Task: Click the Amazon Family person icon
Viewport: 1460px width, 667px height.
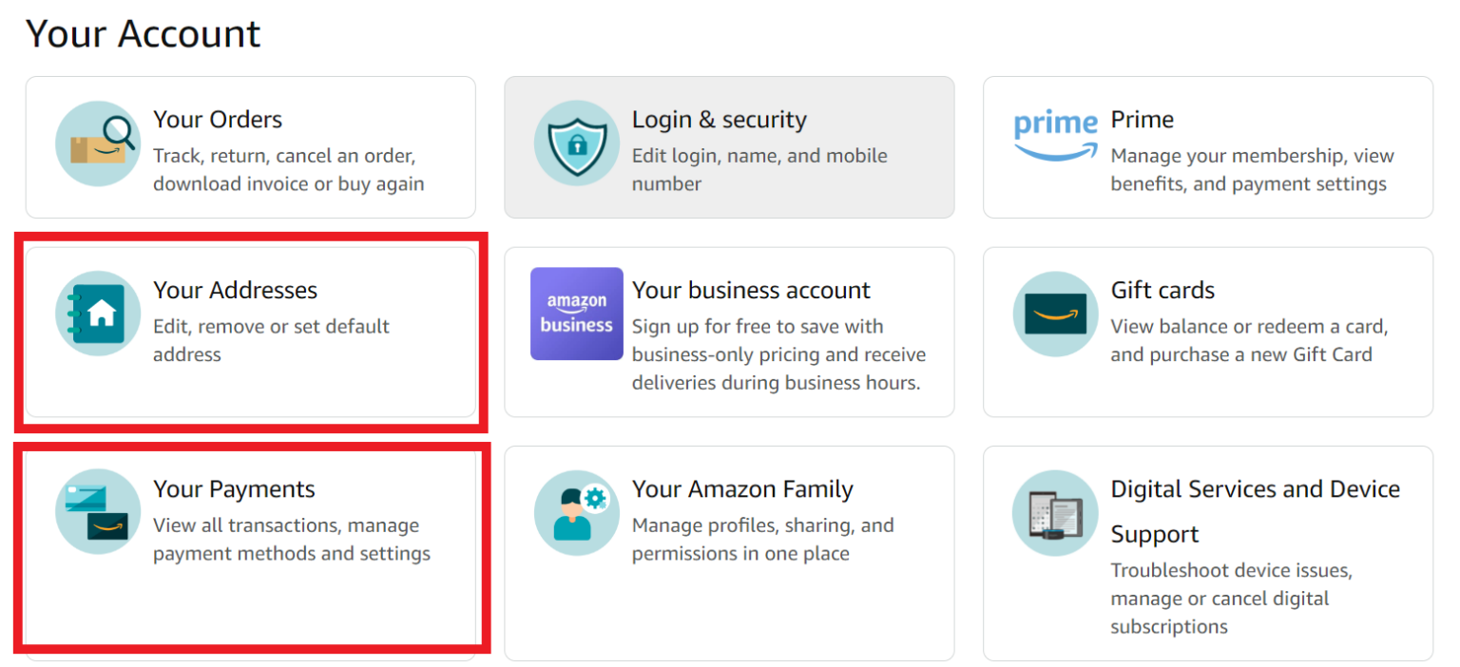Action: pyautogui.click(x=577, y=513)
